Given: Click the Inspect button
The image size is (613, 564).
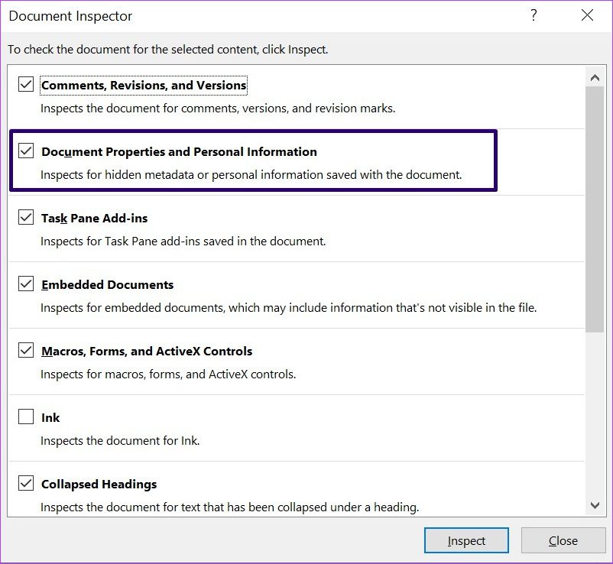Looking at the screenshot, I should 466,540.
